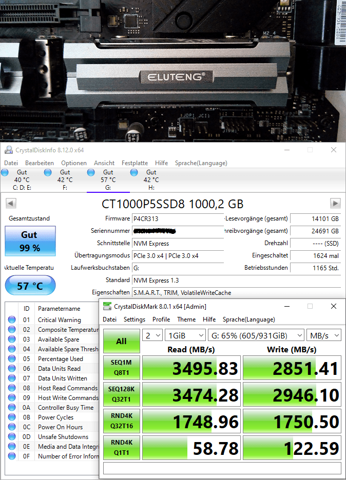Click the 57 °C temperature indicator
Image resolution: width=346 pixels, height=480 pixels.
coord(30,285)
